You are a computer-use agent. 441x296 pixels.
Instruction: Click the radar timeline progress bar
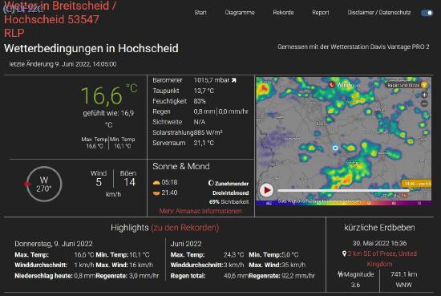[x=343, y=190]
